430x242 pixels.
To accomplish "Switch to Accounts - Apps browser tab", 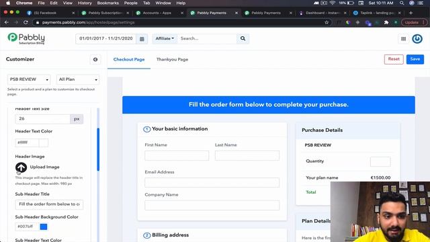I will (157, 13).
